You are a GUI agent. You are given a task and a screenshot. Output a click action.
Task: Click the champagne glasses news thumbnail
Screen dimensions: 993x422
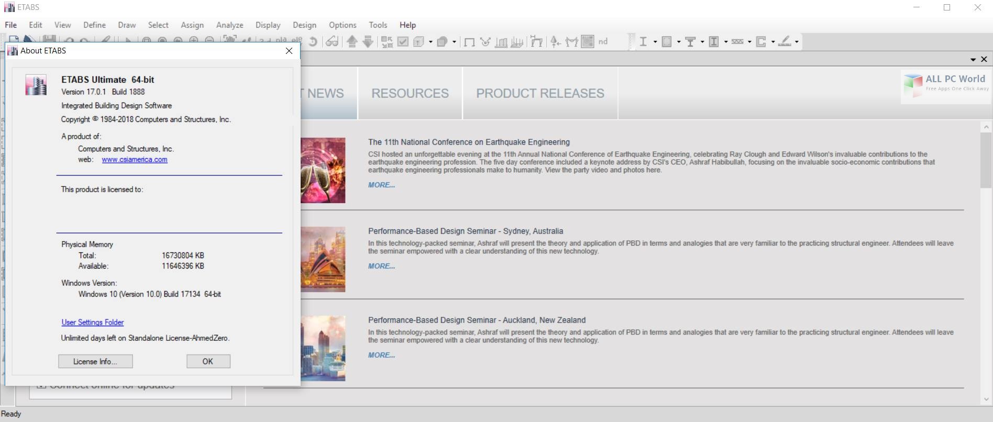click(x=323, y=170)
